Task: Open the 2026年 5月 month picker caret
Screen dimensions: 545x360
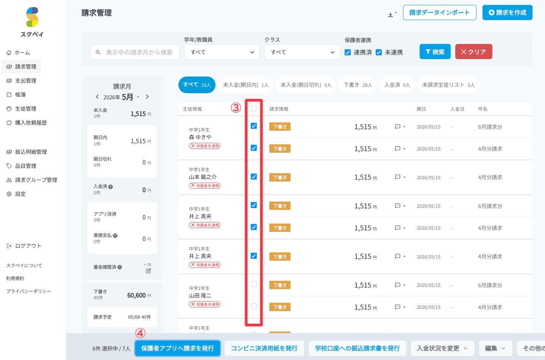Action: 138,97
